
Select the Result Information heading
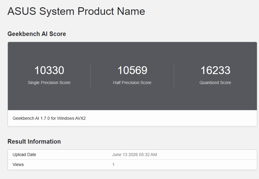point(34,142)
